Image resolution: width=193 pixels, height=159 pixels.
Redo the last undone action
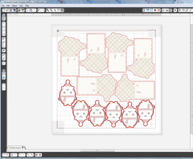[43, 10]
